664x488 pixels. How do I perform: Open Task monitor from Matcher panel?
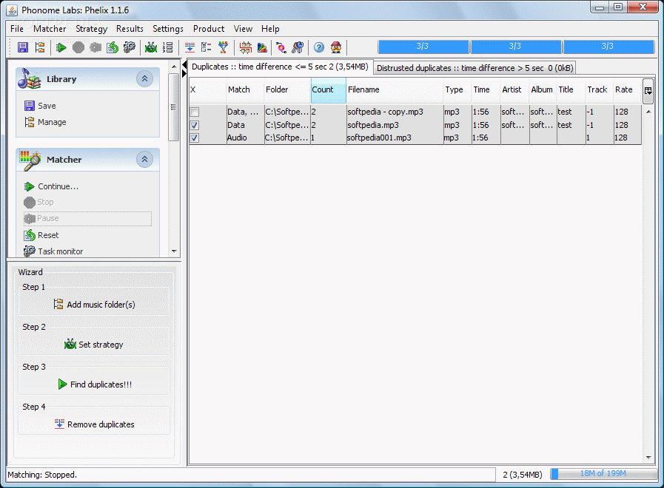click(x=53, y=251)
